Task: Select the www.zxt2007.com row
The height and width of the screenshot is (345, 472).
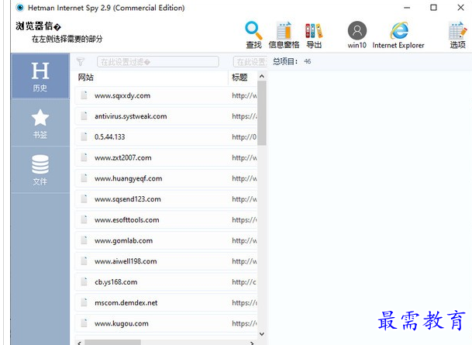Action: 166,157
